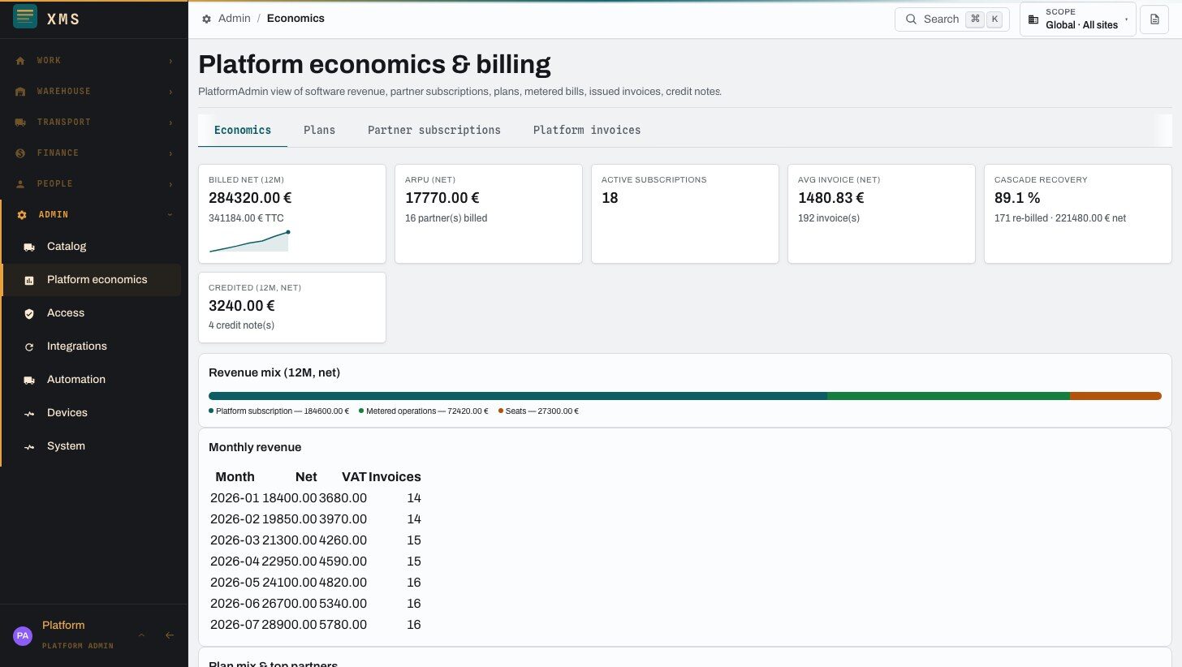Click the Invoices column header
The height and width of the screenshot is (667, 1182).
coord(395,477)
